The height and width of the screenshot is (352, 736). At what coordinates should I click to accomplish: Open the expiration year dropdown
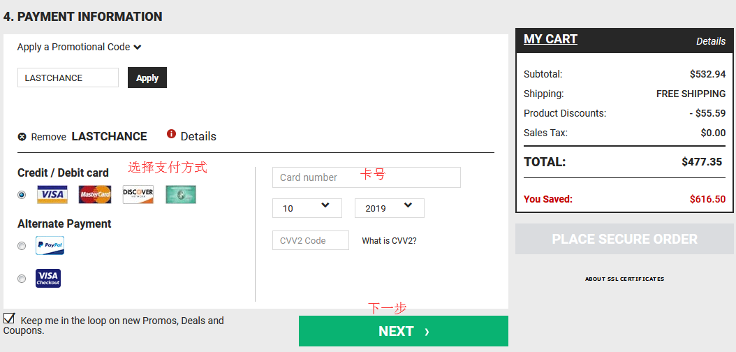coord(390,208)
